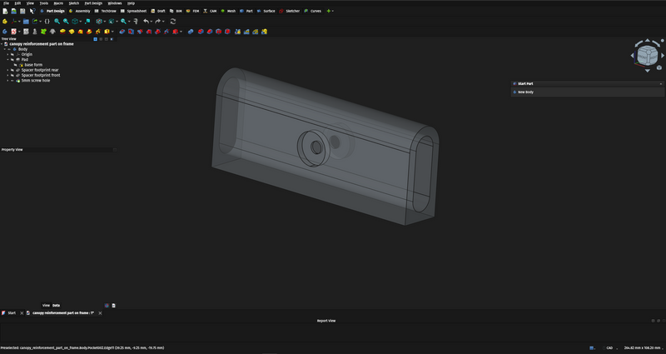Click the measure tool icon
Image resolution: width=666 pixels, height=354 pixels.
[136, 22]
